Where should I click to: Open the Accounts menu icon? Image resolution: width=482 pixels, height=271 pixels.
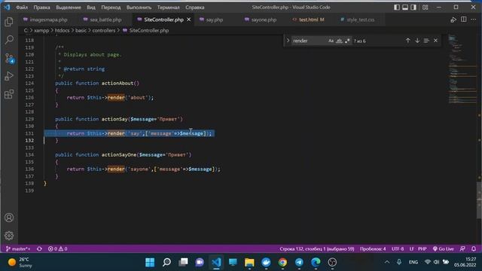(x=9, y=218)
